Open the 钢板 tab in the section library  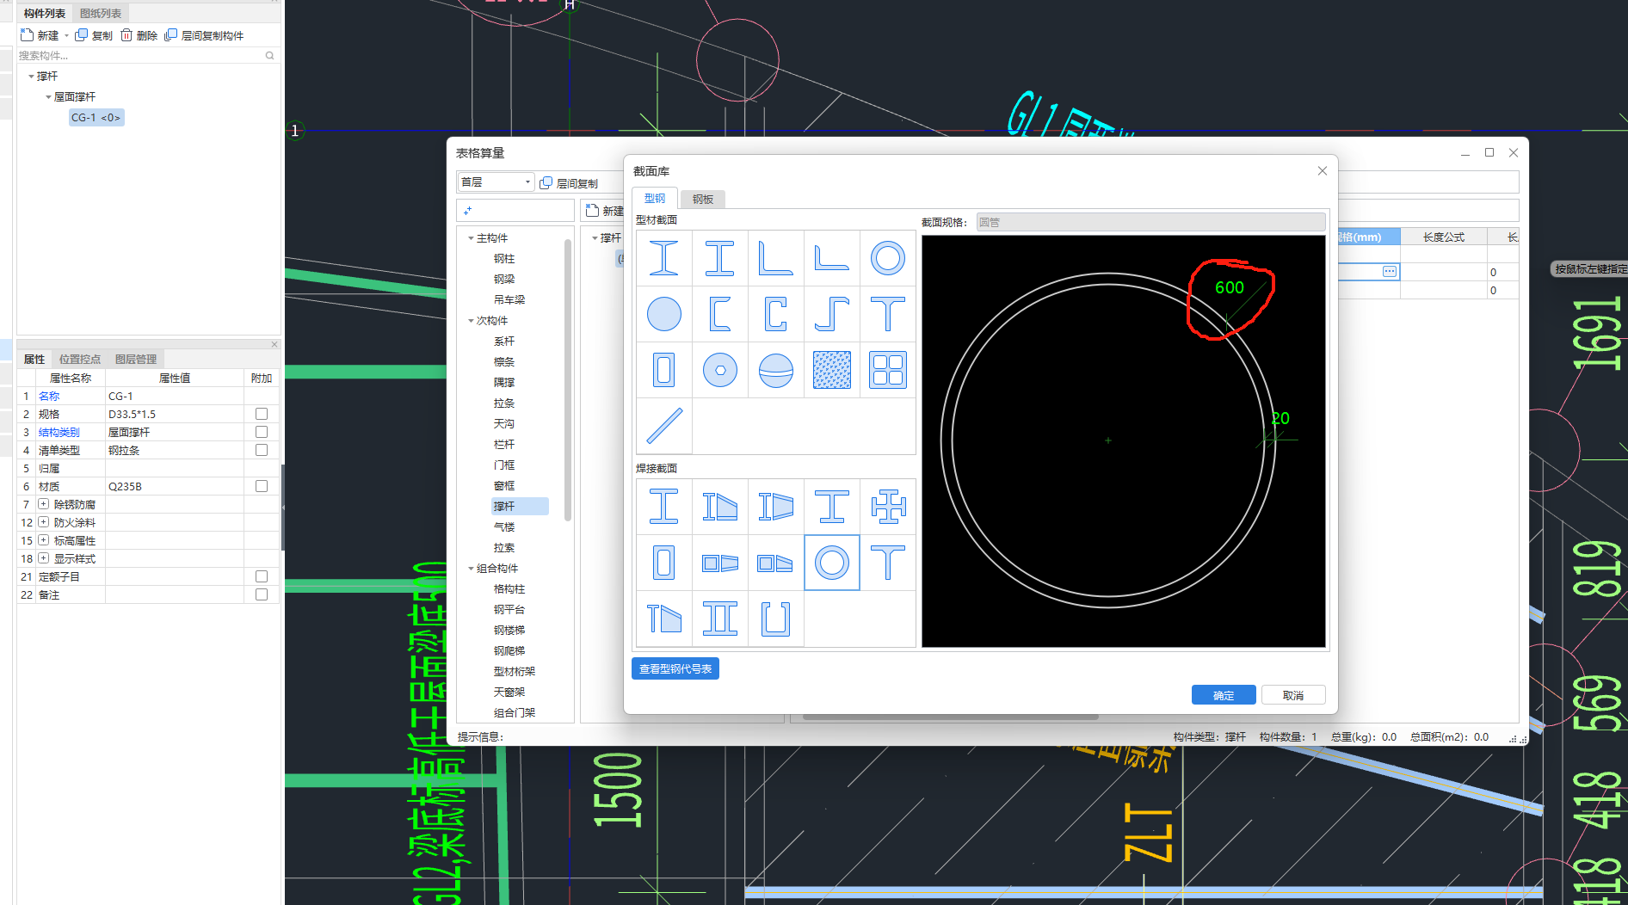pyautogui.click(x=703, y=199)
